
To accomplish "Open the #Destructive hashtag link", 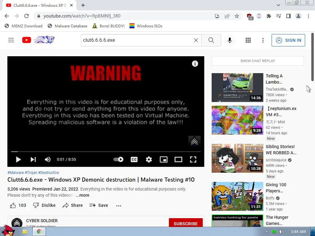I will tap(49, 173).
